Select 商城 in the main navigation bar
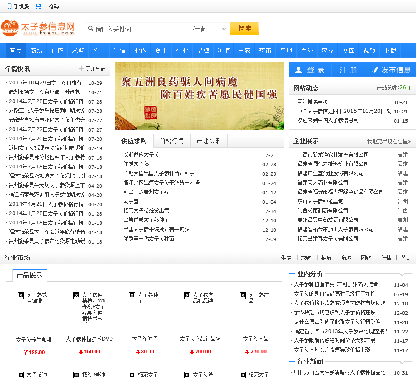The image size is (416, 378). pos(37,50)
